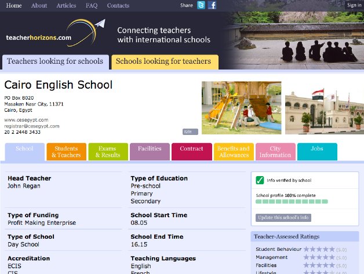The image size is (364, 274).
Task: Share the page via the Facebook icon
Action: click(x=212, y=5)
